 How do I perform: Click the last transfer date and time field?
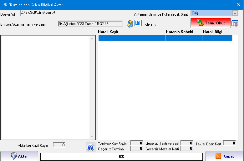[90, 24]
